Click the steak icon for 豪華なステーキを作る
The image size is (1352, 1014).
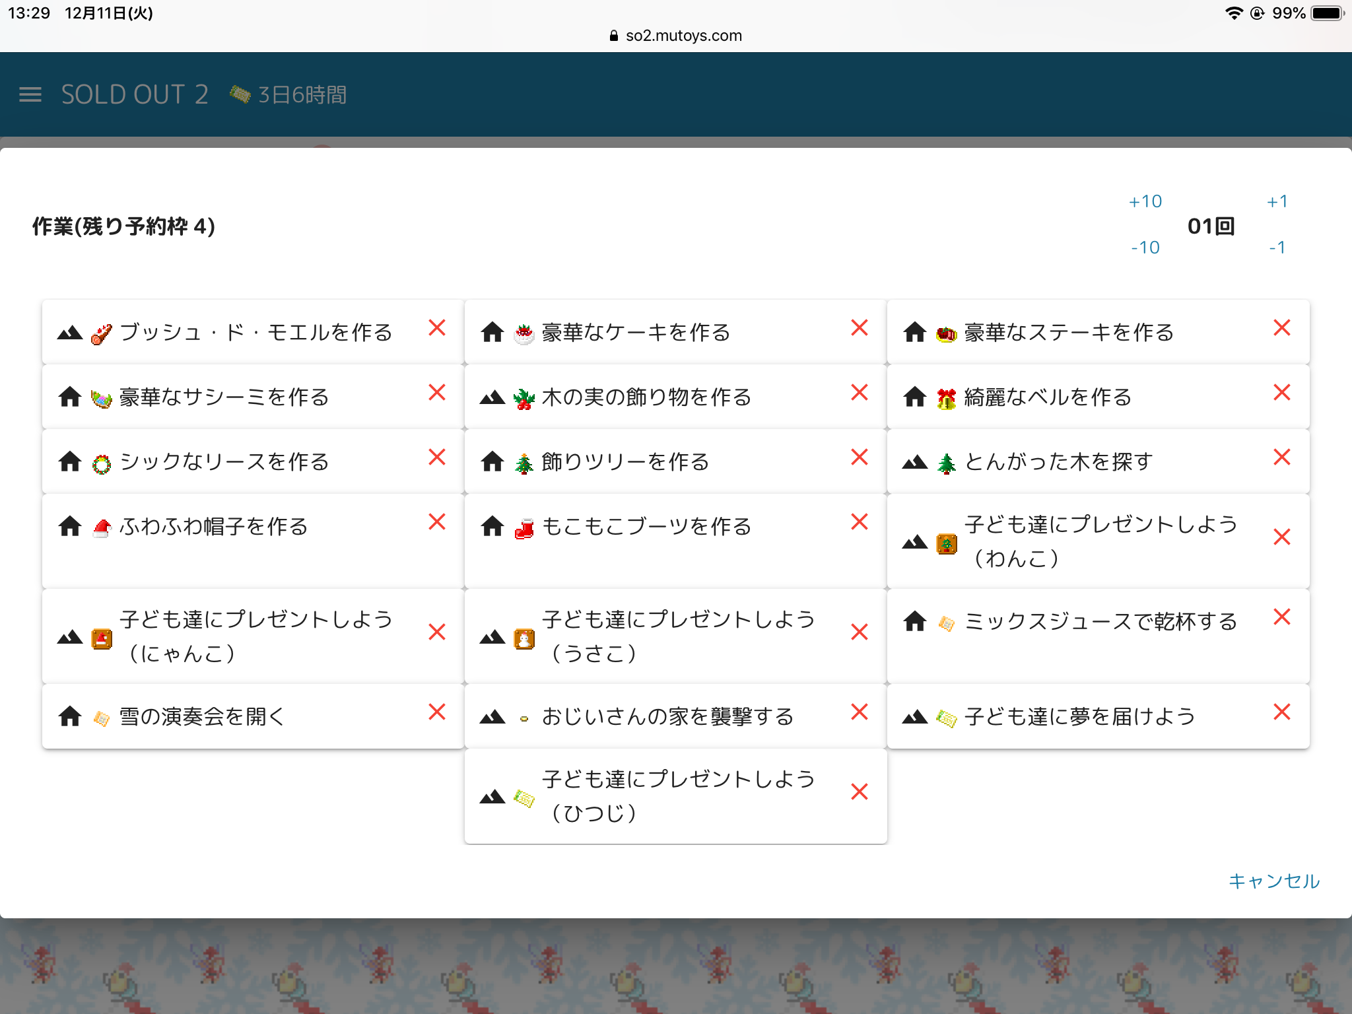coord(946,334)
